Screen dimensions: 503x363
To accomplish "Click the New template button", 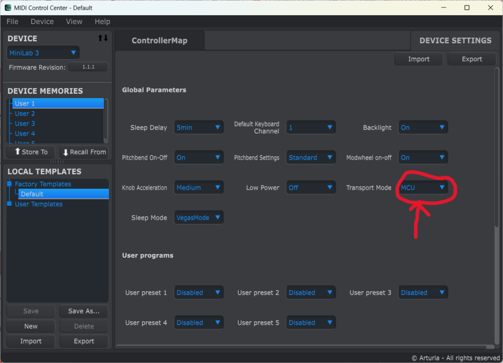I will click(x=31, y=326).
